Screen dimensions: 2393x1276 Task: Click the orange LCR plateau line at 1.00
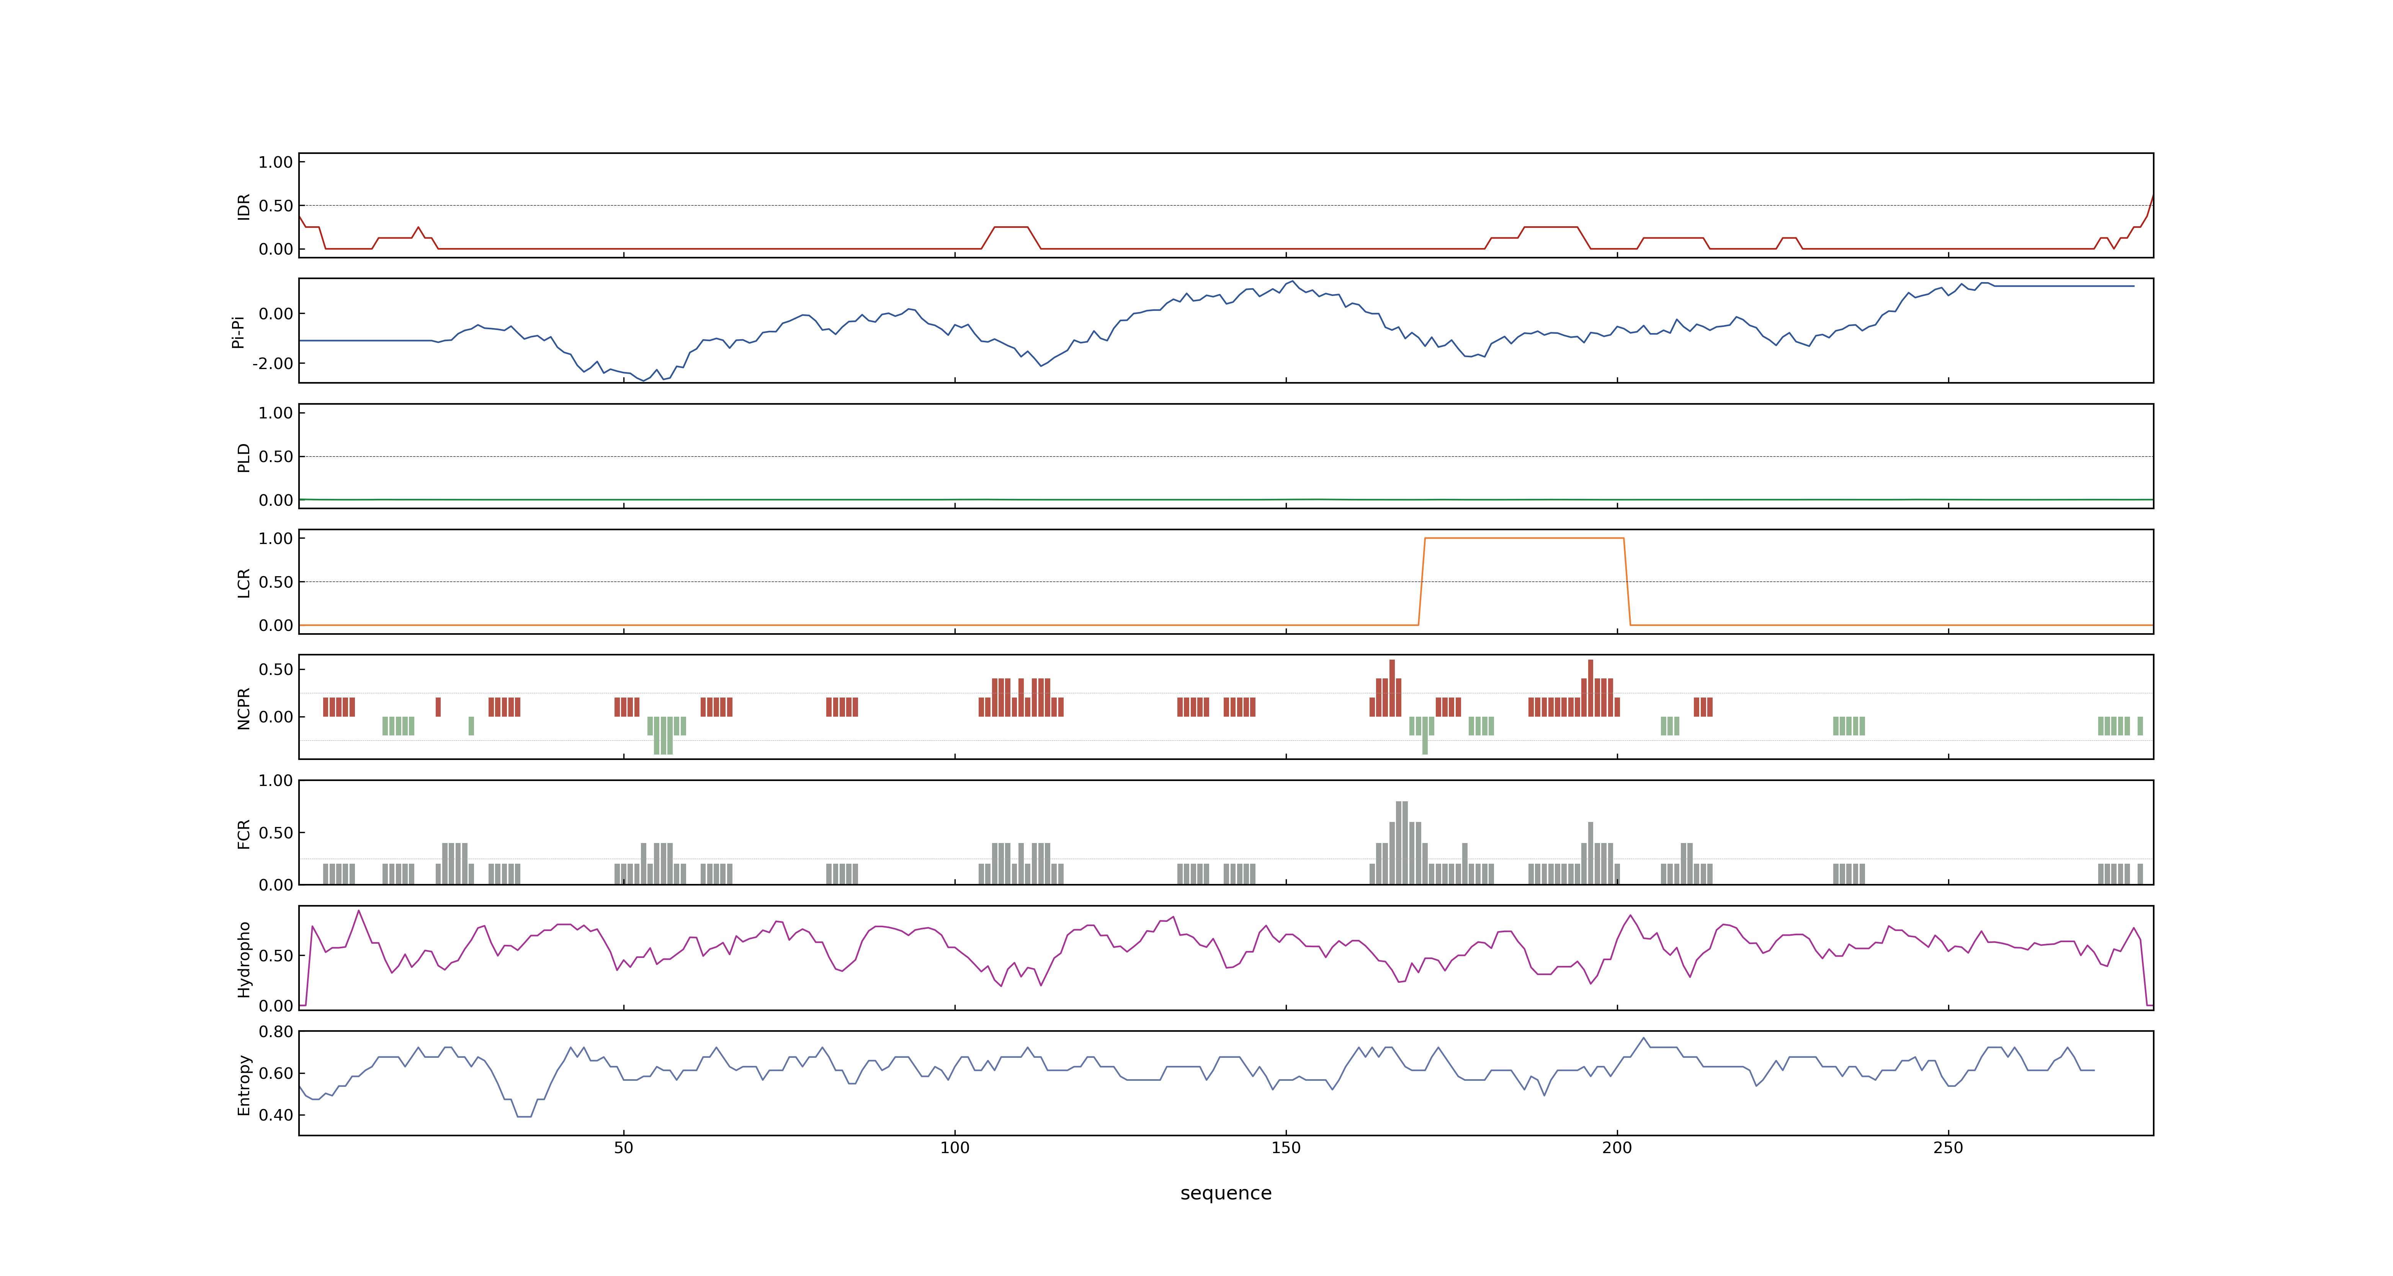(1524, 539)
